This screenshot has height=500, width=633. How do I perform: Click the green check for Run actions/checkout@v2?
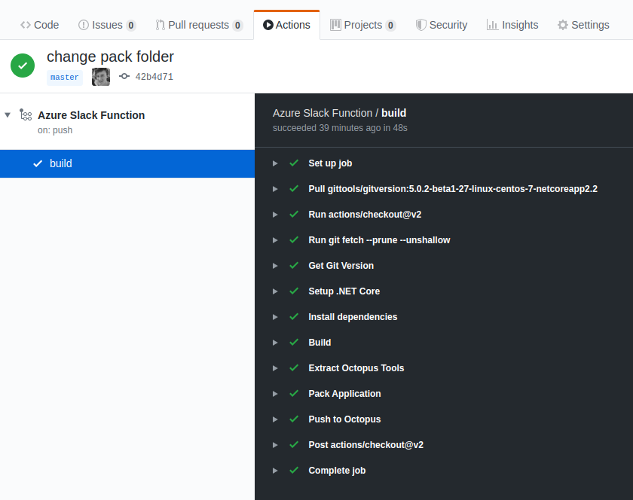(x=294, y=215)
